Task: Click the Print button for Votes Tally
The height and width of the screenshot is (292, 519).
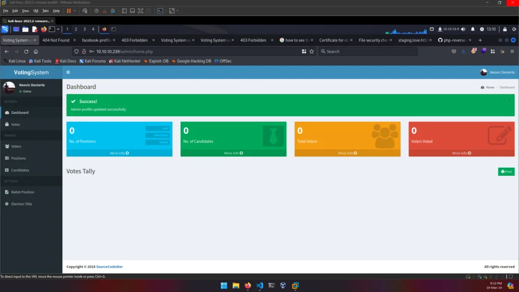Action: 506,171
